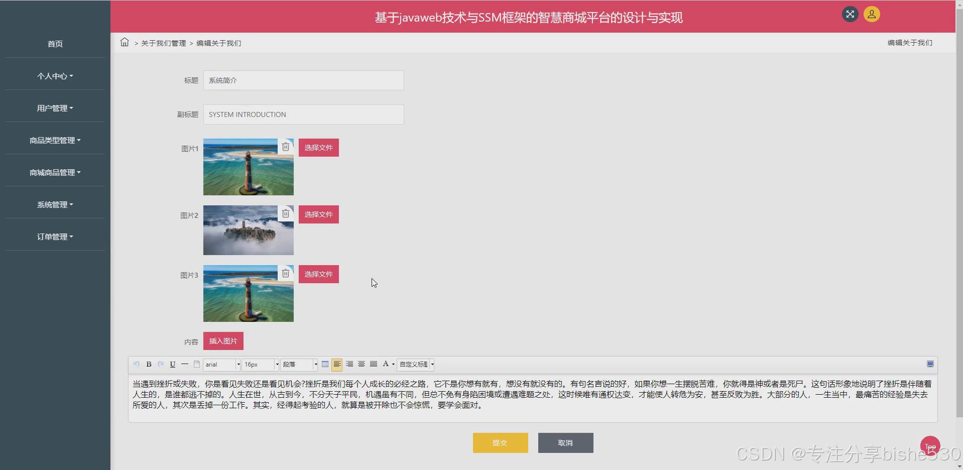The width and height of the screenshot is (963, 470).
Task: Insert a table via editor toolbar icon
Action: (x=325, y=364)
